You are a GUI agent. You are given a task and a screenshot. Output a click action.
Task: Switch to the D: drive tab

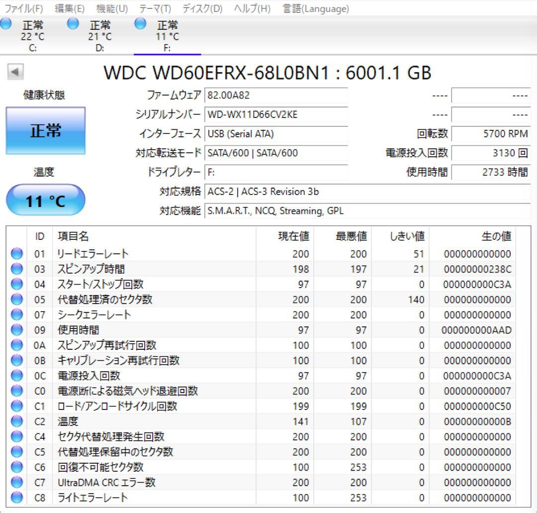[x=100, y=35]
